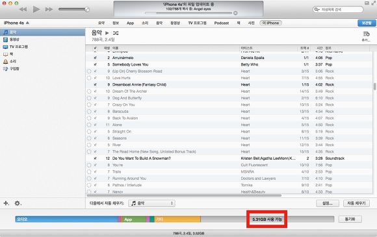Click the shuffle icon beside 음악 heading
This screenshot has height=237, width=377.
click(116, 33)
